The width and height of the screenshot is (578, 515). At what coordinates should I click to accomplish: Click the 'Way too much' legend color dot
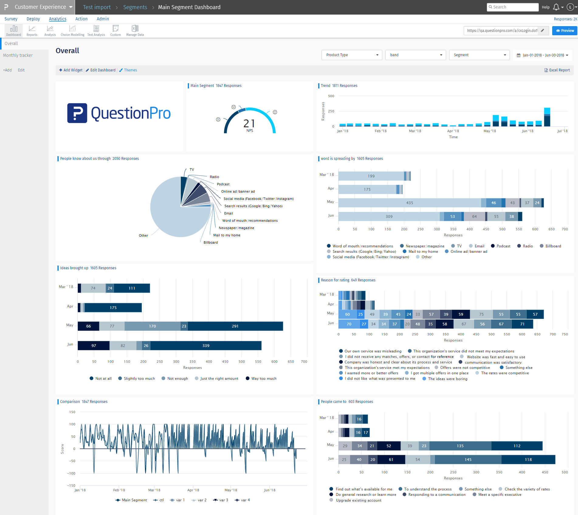tap(248, 379)
